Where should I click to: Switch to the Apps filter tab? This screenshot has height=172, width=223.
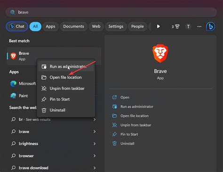(x=50, y=26)
